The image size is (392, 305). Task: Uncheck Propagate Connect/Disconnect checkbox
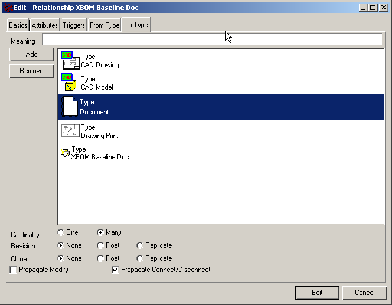pos(116,270)
